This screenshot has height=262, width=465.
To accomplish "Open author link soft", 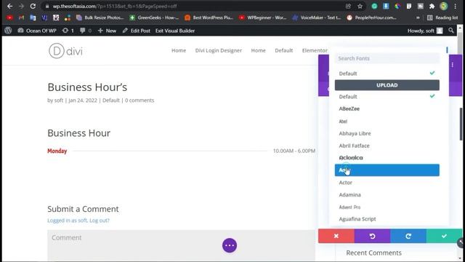I will click(x=59, y=100).
